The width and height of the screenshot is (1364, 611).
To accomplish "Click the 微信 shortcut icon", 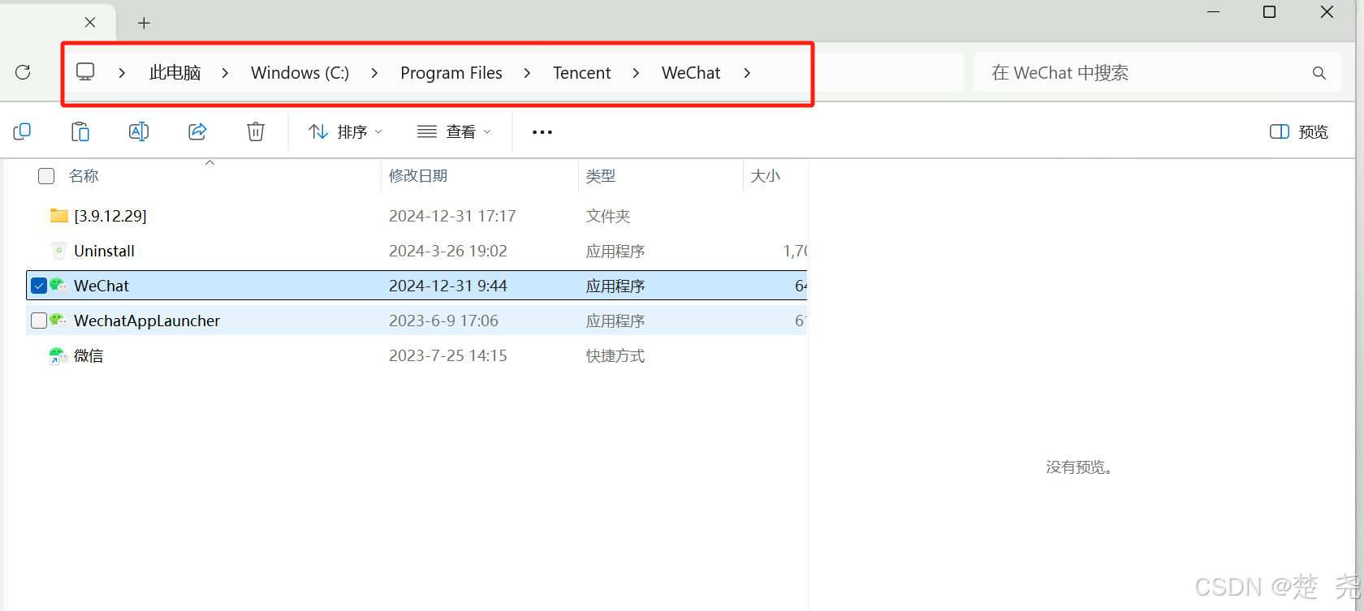I will pyautogui.click(x=58, y=355).
